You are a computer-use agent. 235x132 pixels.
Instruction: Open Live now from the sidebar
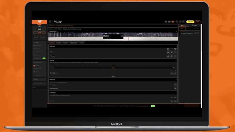(38, 49)
